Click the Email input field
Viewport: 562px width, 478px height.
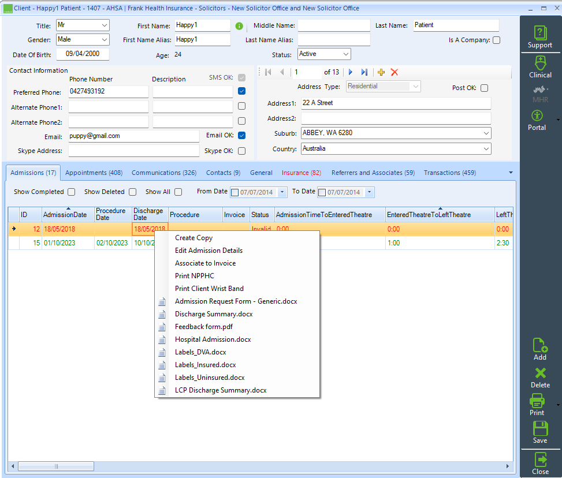[x=133, y=136]
